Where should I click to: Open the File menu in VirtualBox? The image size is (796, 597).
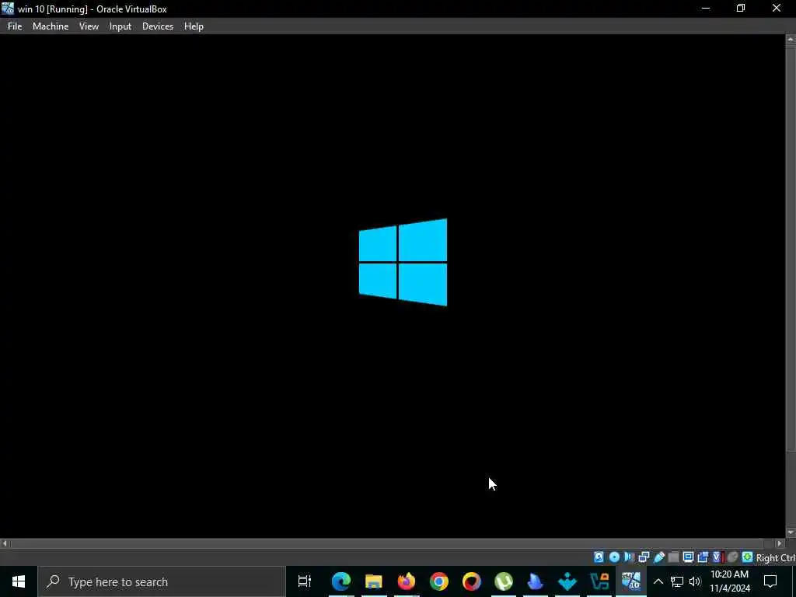[15, 26]
